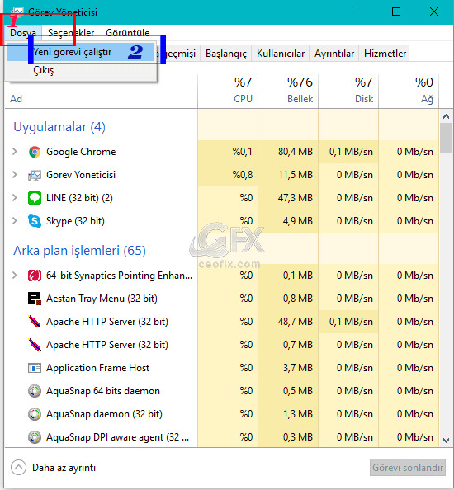This screenshot has height=490, width=454.
Task: Switch to the Ayrıntılar tab
Action: (334, 54)
